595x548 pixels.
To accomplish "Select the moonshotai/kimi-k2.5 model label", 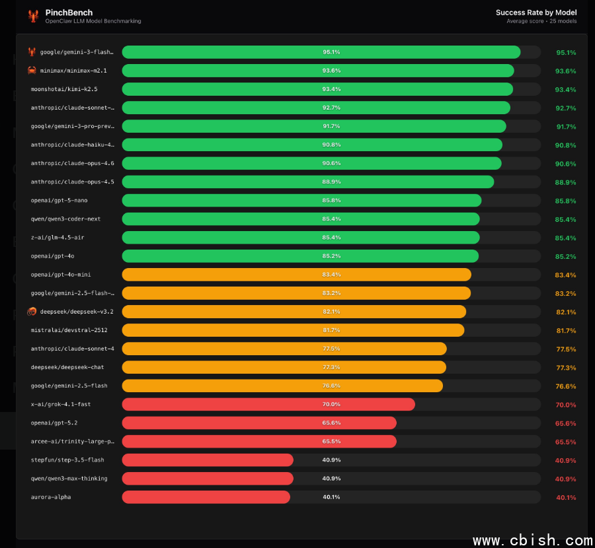I will [64, 89].
